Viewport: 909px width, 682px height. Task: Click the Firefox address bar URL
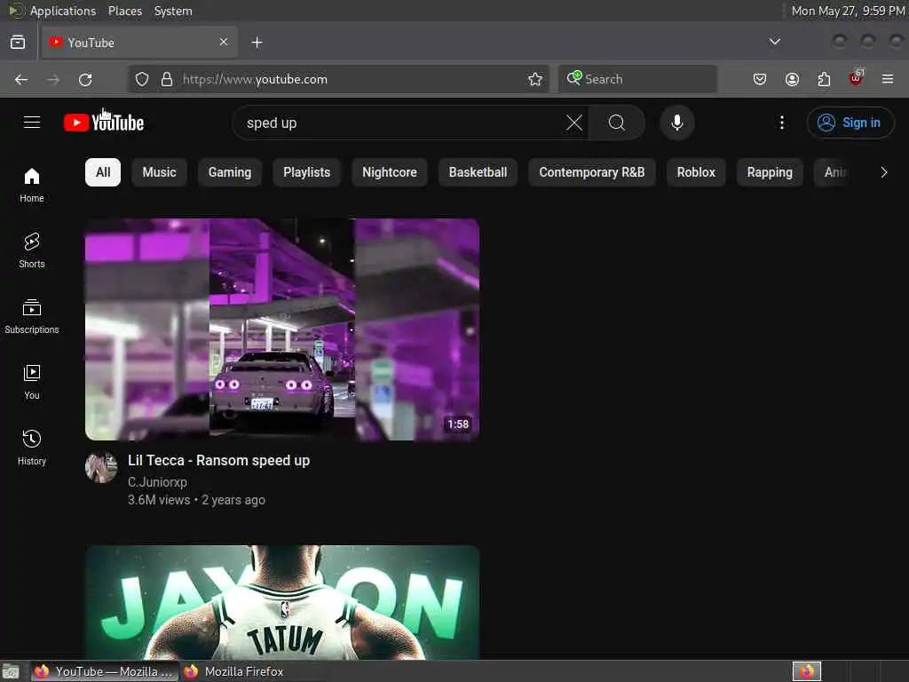tap(255, 79)
